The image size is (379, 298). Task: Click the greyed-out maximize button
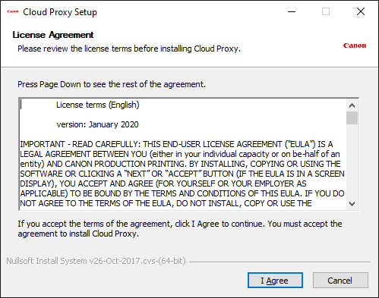(326, 11)
